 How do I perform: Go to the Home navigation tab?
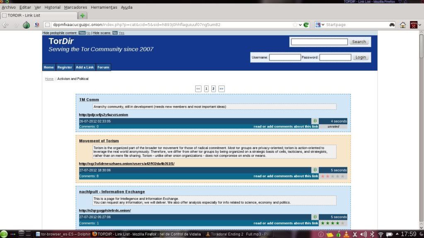48,67
